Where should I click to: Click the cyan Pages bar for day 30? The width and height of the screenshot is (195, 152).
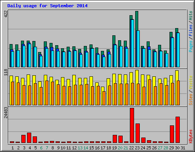(x=178, y=50)
